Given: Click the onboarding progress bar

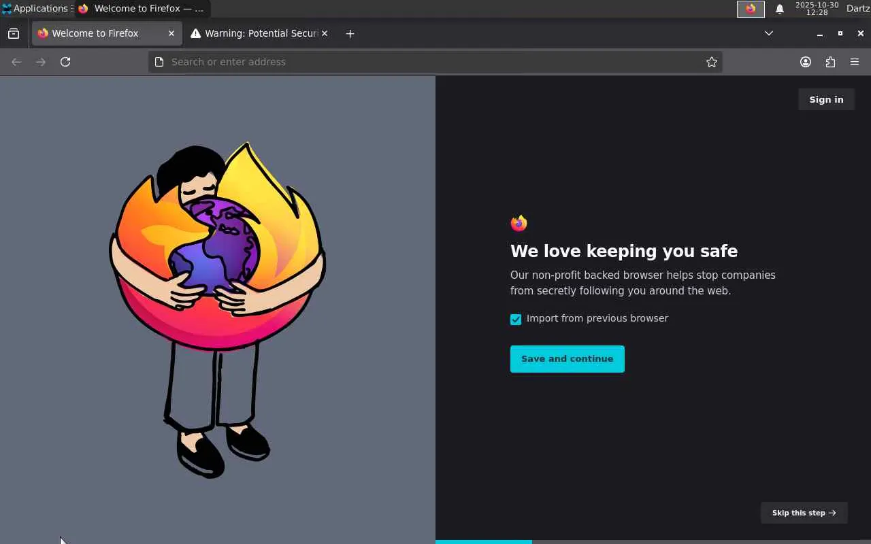Looking at the screenshot, I should pos(653,542).
